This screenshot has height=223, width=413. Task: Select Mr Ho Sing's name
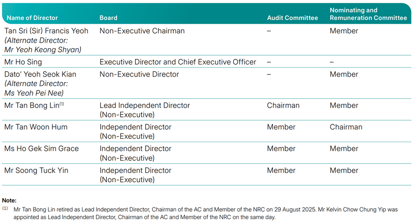tap(23, 62)
